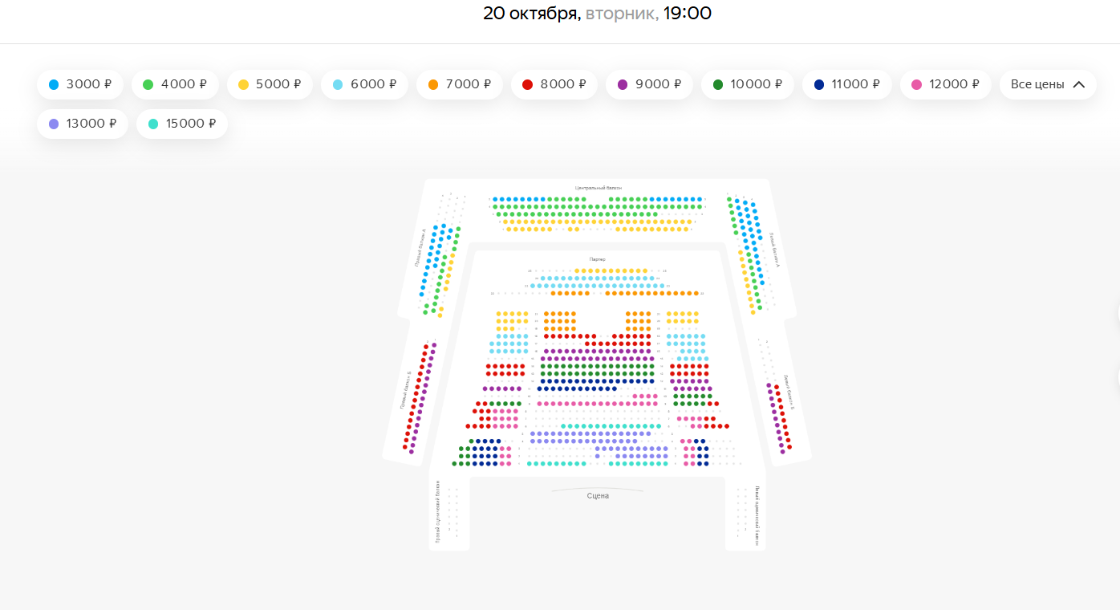Toggle the 13000 ₽ lavender price filter
The height and width of the screenshot is (610, 1120).
(x=82, y=124)
